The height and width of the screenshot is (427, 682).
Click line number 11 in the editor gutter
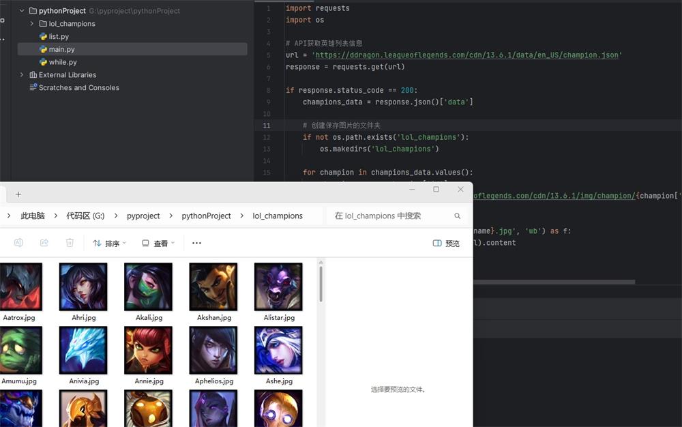[267, 126]
